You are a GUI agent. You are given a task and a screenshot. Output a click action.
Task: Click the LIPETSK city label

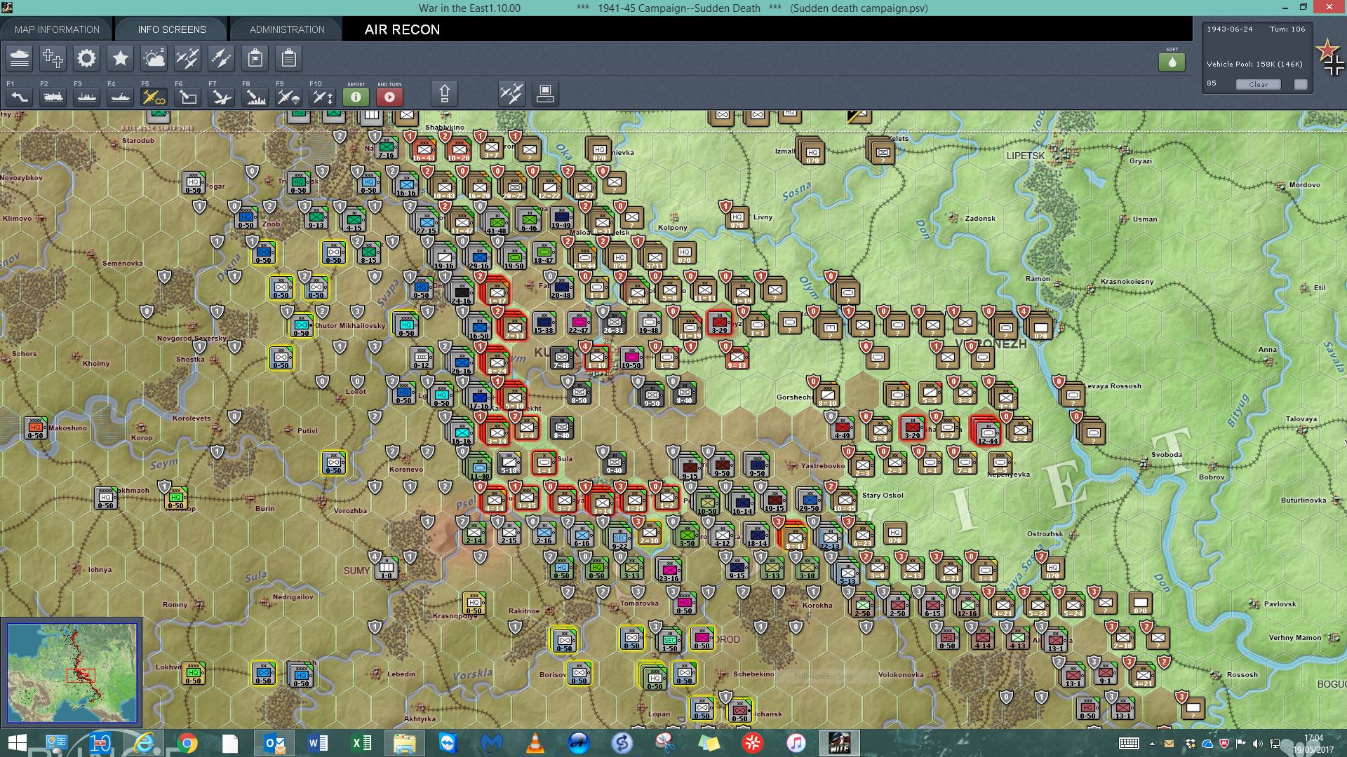[x=1025, y=156]
